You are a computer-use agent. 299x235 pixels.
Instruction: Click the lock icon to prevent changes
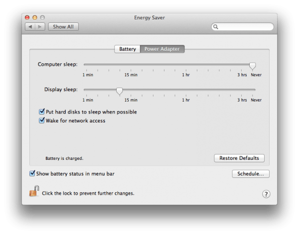point(34,191)
